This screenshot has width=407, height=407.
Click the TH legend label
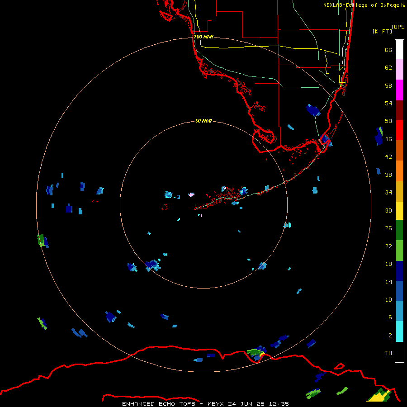point(388,353)
